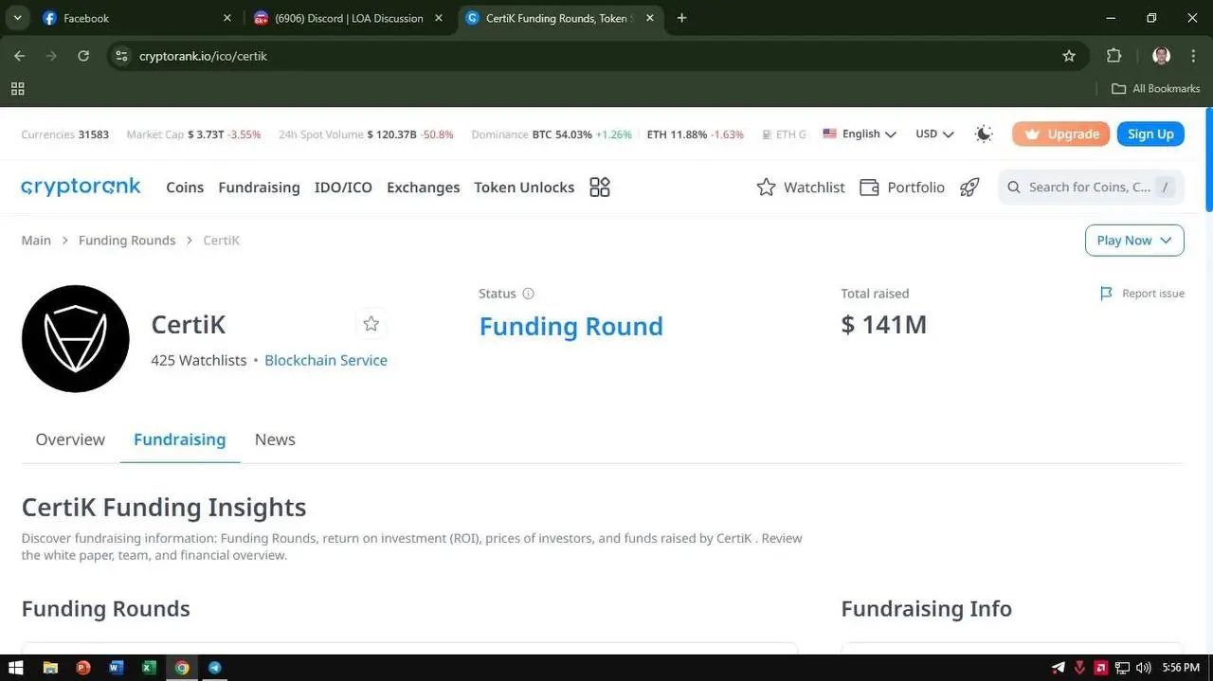The image size is (1213, 681).
Task: Expand Play Now dropdown
Action: pos(1134,241)
